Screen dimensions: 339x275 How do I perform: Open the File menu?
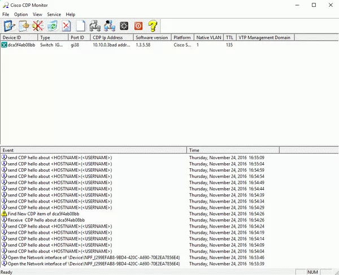point(6,15)
